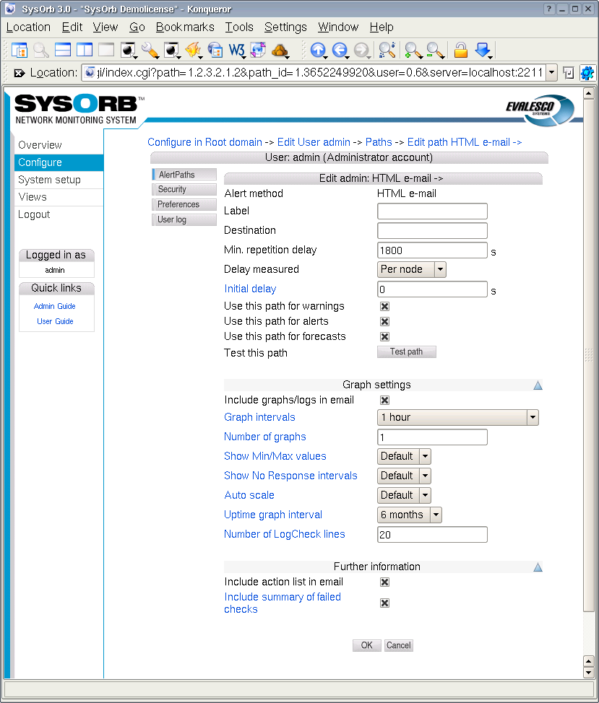
Task: Click the Label input field
Action: [x=432, y=211]
